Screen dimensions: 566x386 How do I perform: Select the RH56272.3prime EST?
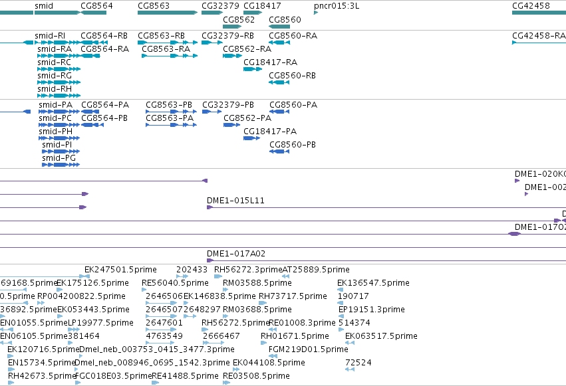click(x=248, y=270)
